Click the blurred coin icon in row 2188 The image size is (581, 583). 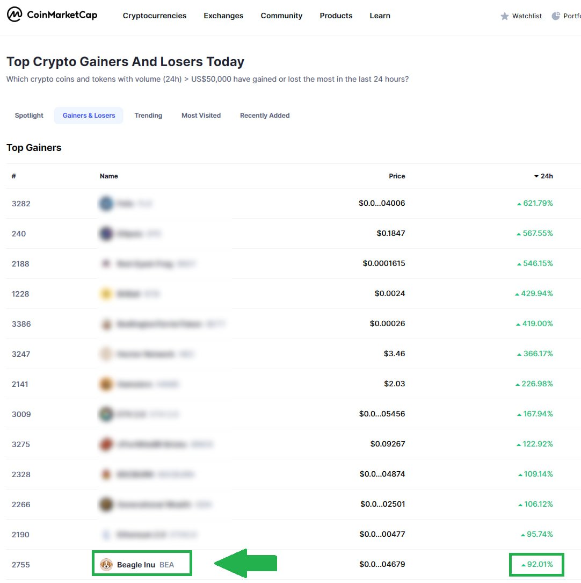click(106, 264)
